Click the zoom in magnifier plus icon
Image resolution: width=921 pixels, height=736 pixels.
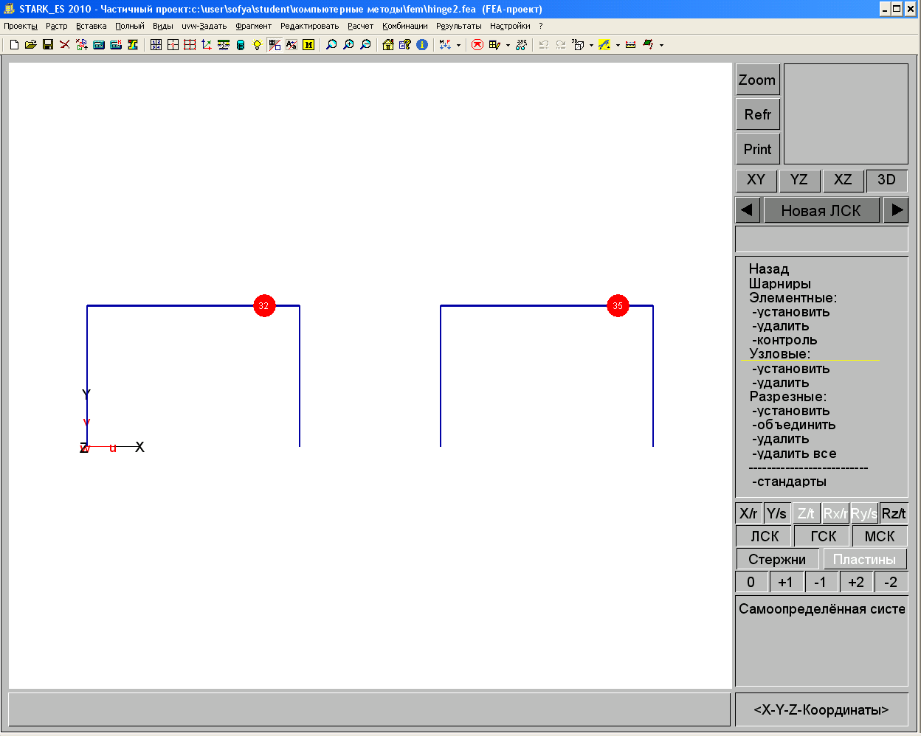(348, 45)
